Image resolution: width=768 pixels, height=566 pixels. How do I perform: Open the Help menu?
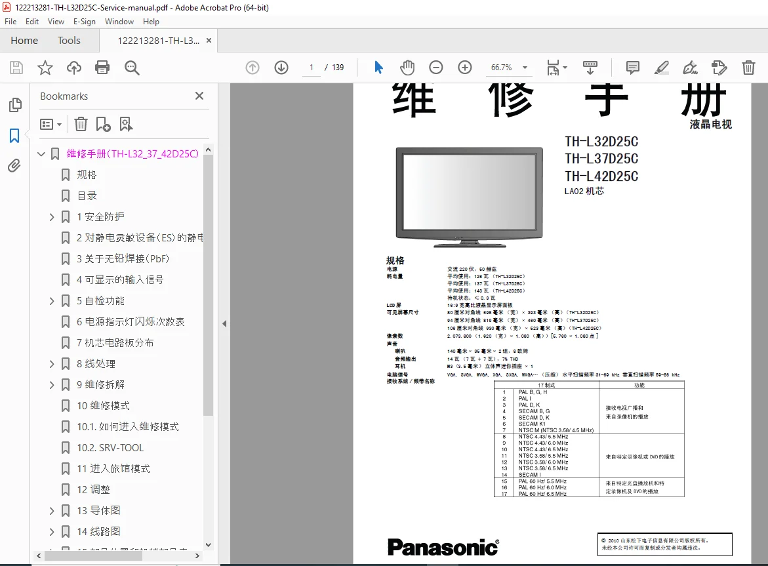tap(151, 22)
